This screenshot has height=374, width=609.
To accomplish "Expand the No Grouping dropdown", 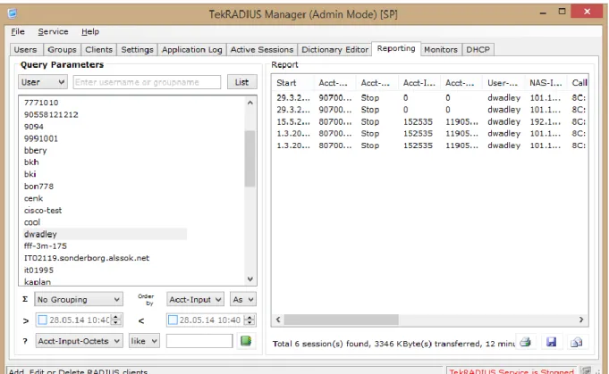I will 80,299.
